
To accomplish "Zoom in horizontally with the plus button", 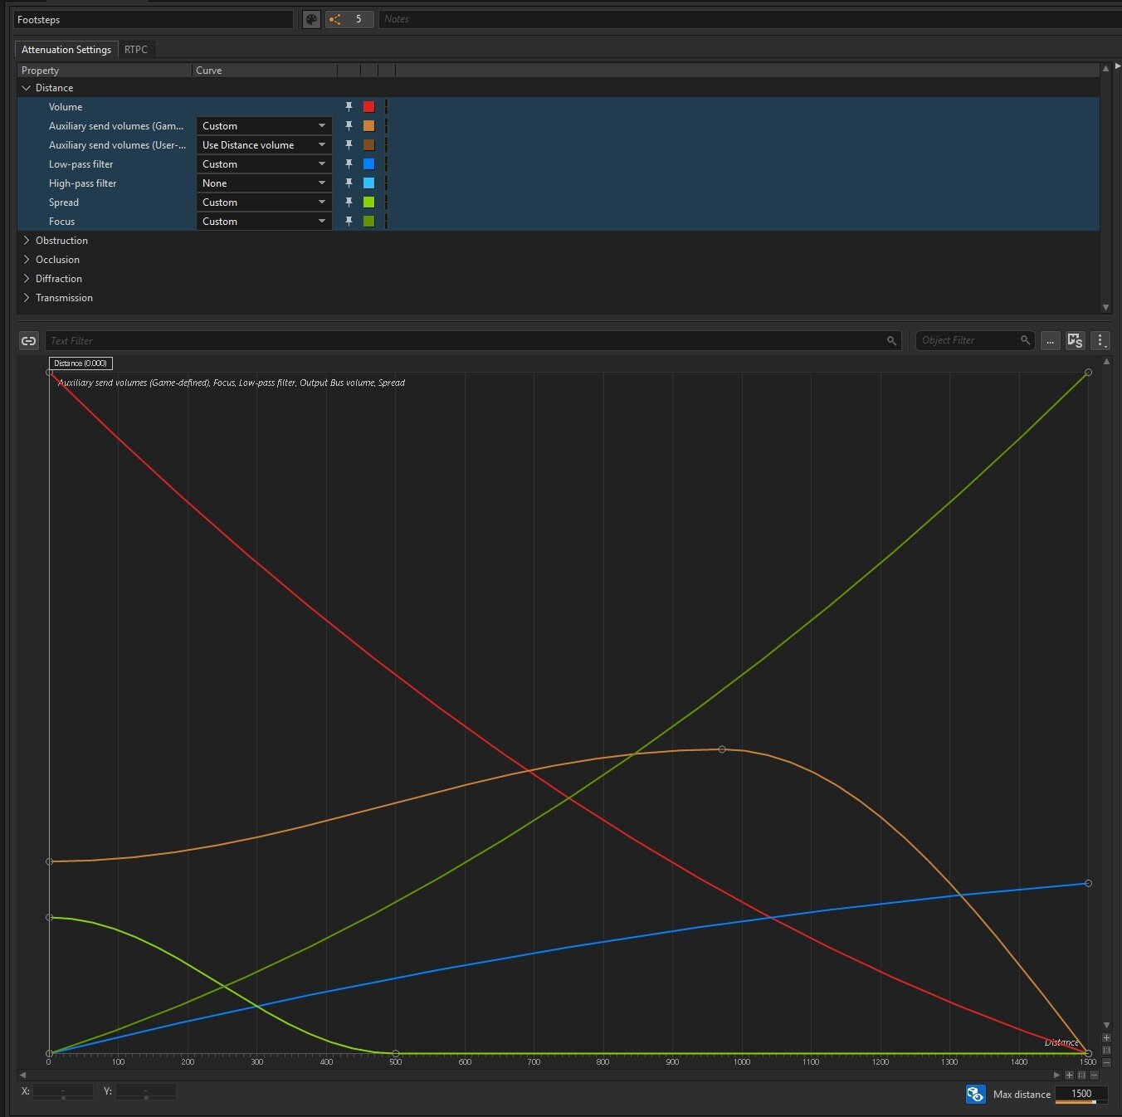I will (1069, 1075).
